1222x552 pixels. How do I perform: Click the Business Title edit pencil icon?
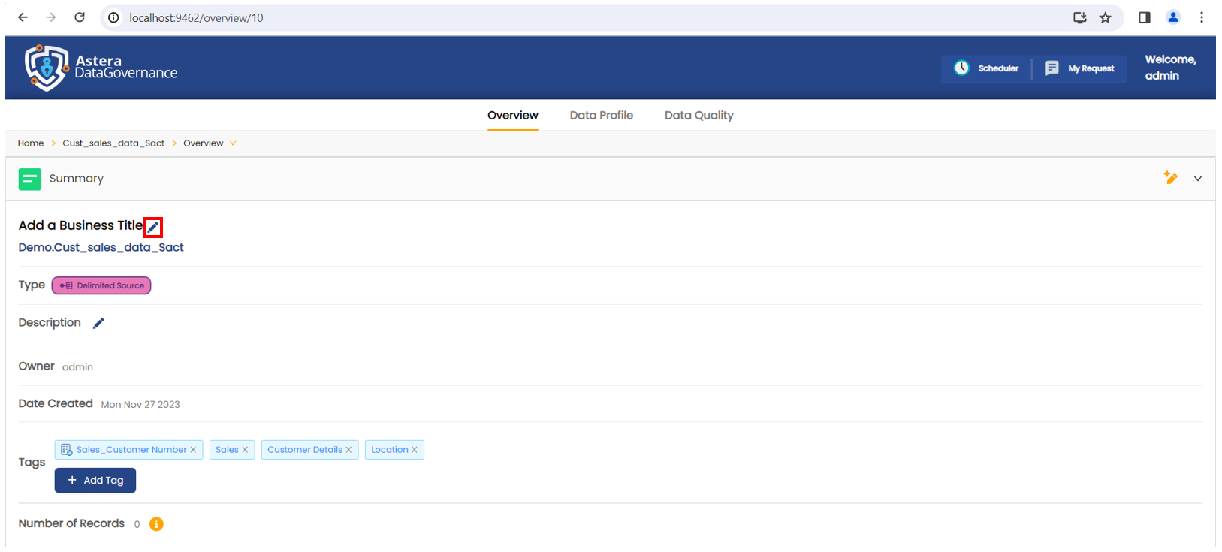coord(153,227)
